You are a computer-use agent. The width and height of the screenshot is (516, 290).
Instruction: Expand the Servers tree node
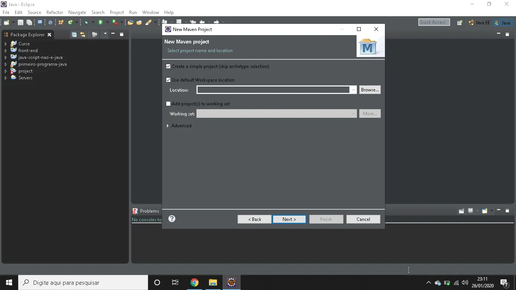point(6,78)
